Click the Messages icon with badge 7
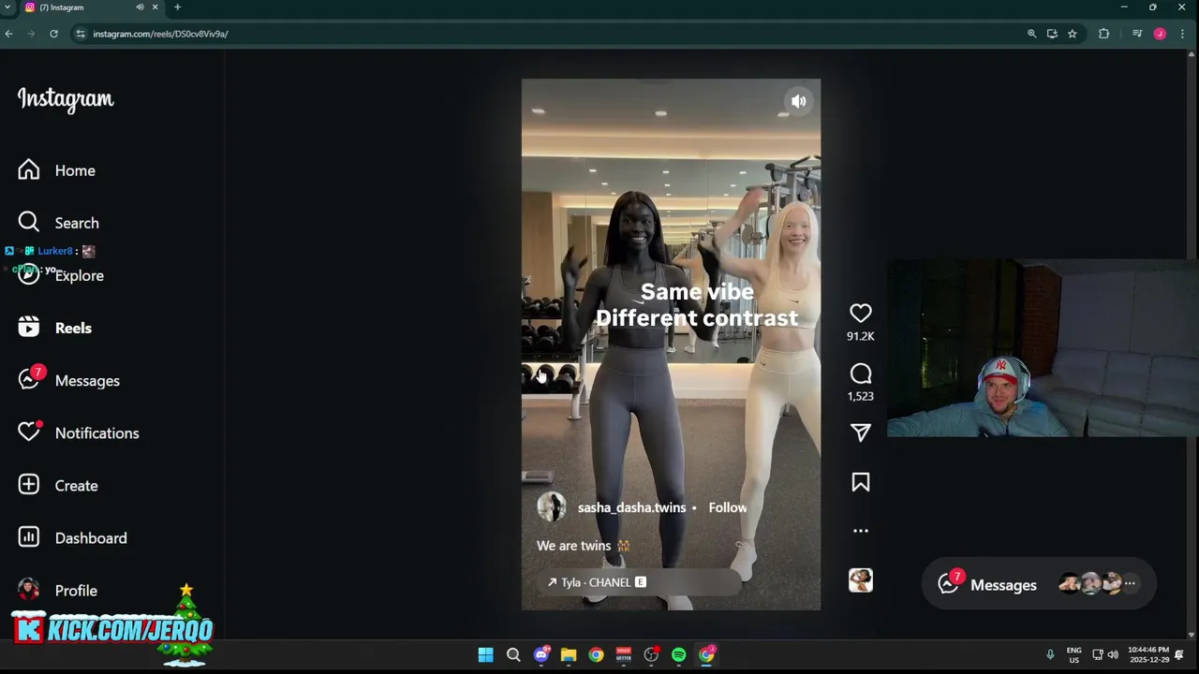 click(29, 379)
